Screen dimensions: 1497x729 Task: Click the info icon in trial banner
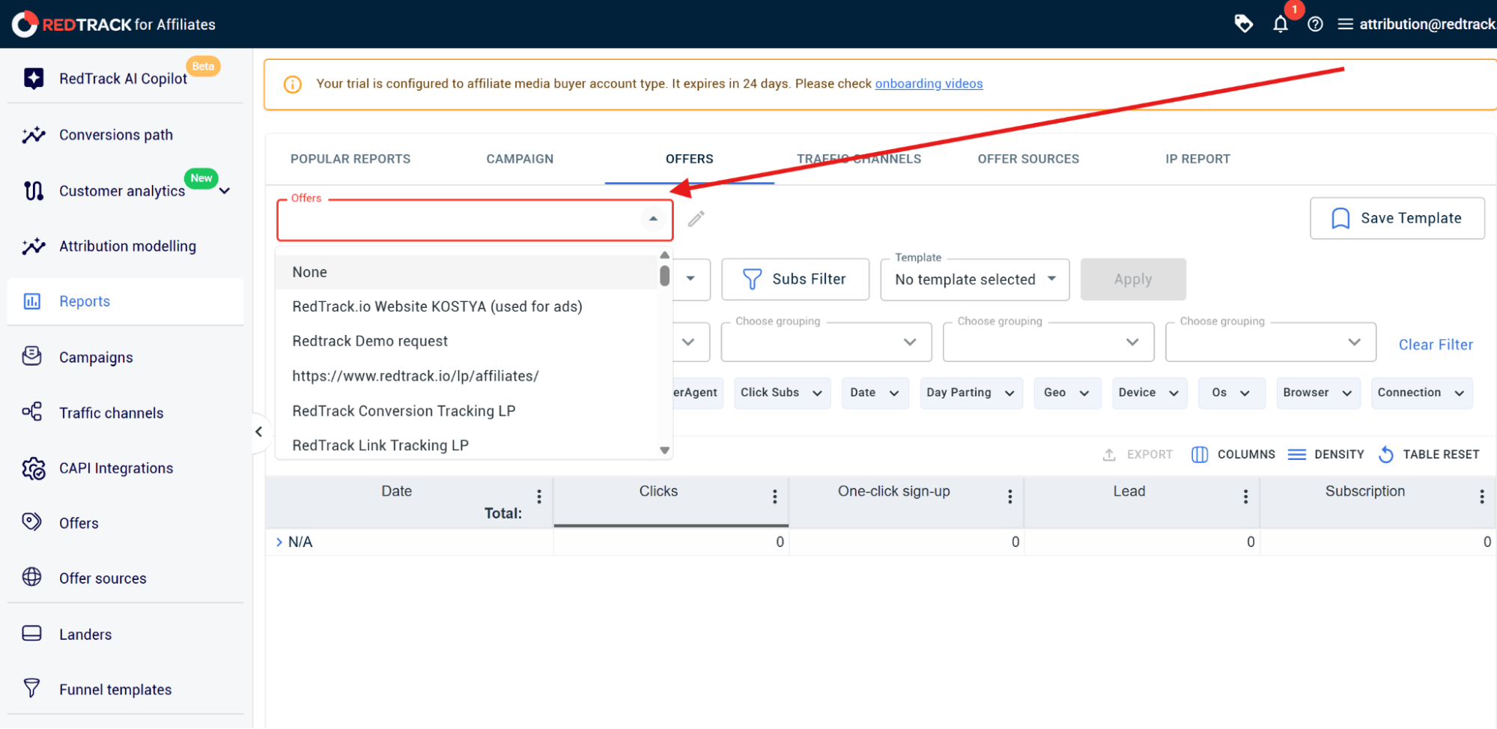pos(293,85)
